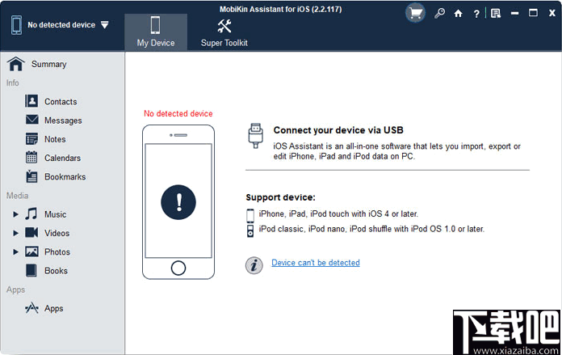Click the Media section label
The width and height of the screenshot is (562, 355).
(x=17, y=196)
